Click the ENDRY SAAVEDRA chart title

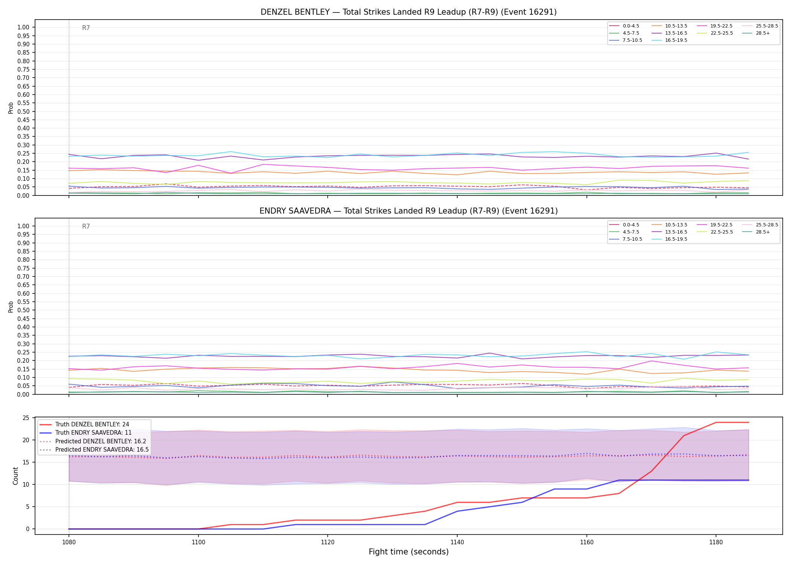[409, 211]
